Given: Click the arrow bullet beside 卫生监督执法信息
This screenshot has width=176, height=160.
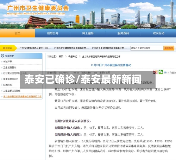Looking at the screenshot, I should point(2,91).
